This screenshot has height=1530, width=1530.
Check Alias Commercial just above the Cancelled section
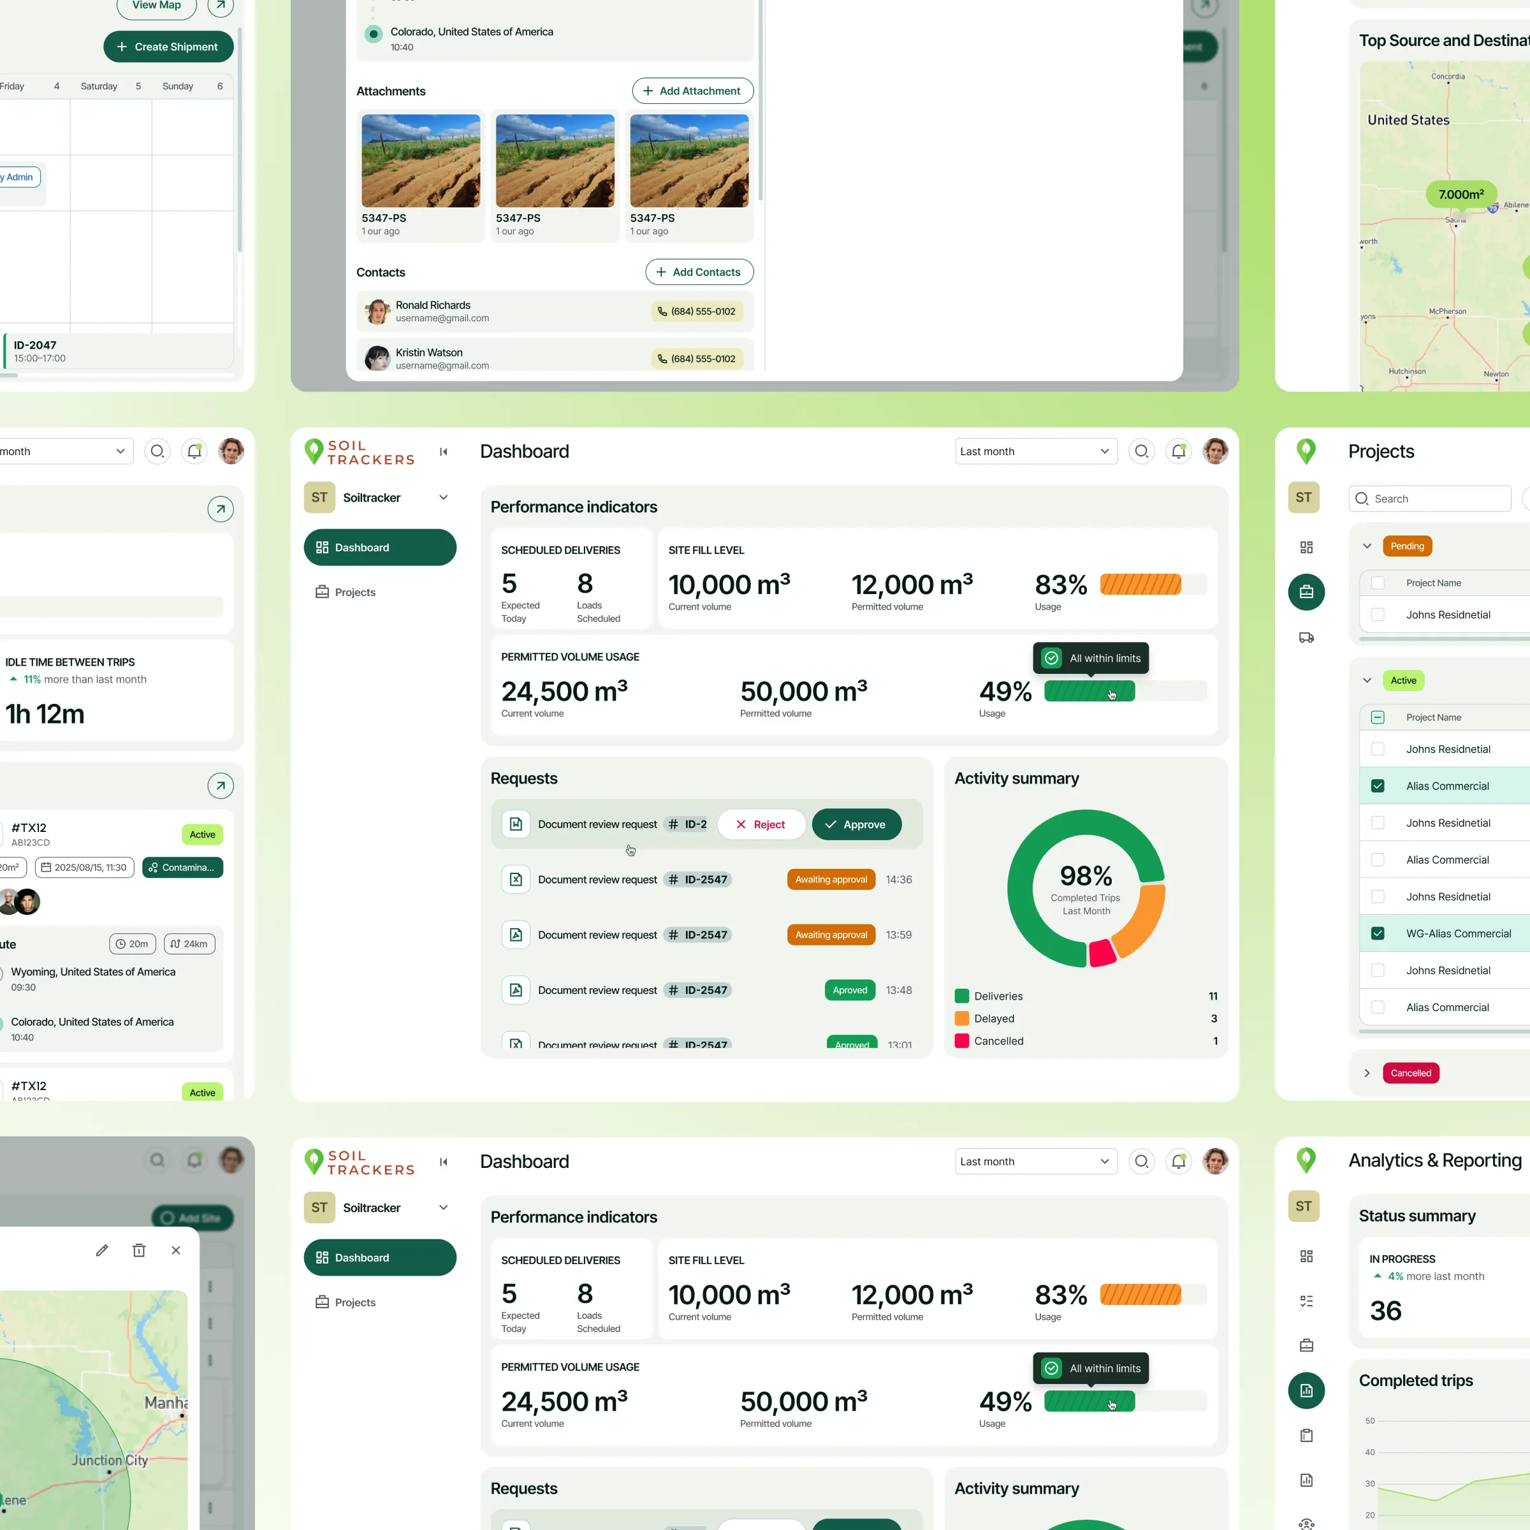pyautogui.click(x=1378, y=1007)
